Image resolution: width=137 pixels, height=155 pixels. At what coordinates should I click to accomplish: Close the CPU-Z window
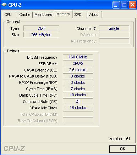coord(132,5)
